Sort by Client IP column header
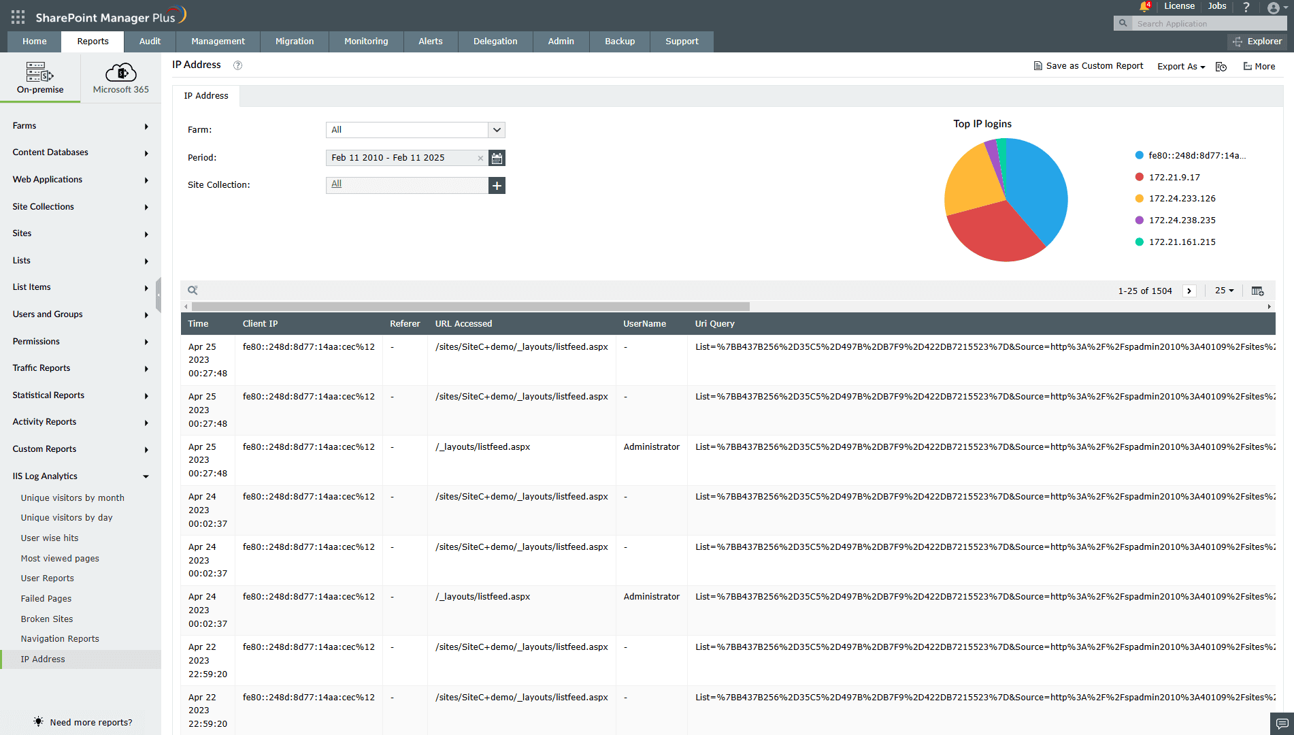 [260, 324]
